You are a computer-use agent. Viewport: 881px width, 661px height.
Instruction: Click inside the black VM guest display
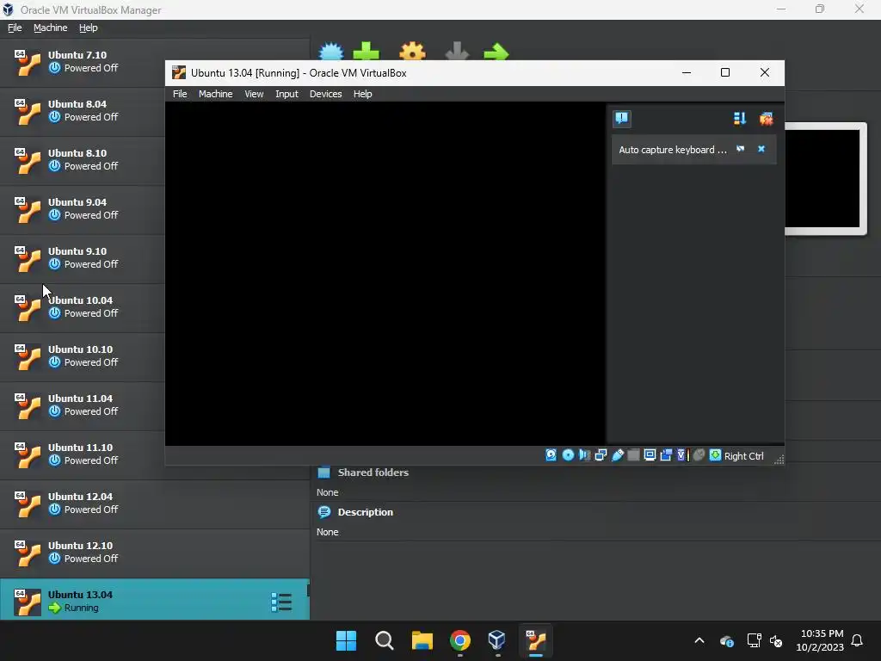[x=385, y=274]
